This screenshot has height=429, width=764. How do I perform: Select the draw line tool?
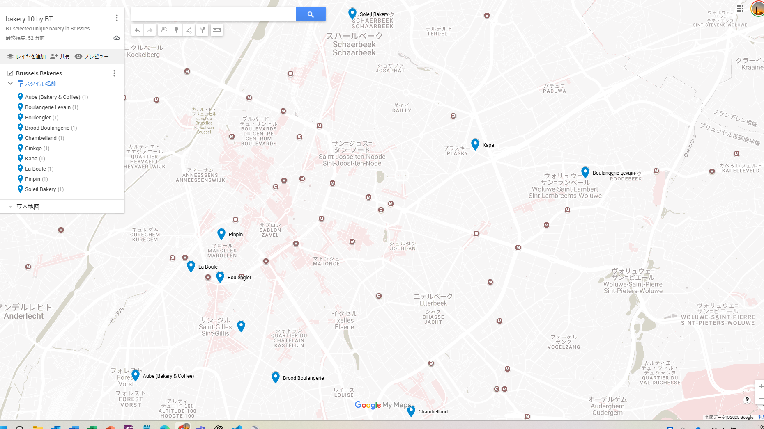[x=189, y=30]
